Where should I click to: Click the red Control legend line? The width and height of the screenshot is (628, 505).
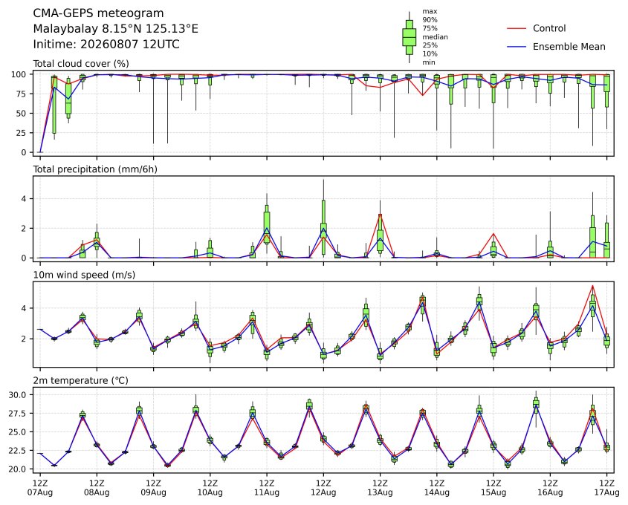pos(517,28)
